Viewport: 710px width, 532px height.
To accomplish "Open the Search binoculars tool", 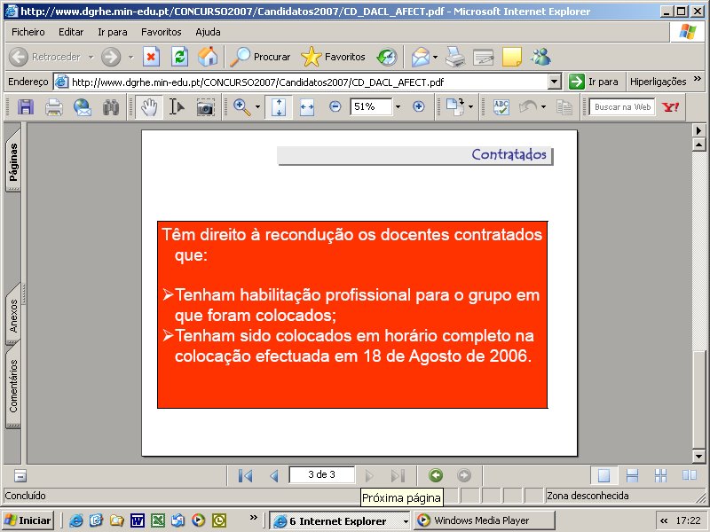I will tap(110, 107).
